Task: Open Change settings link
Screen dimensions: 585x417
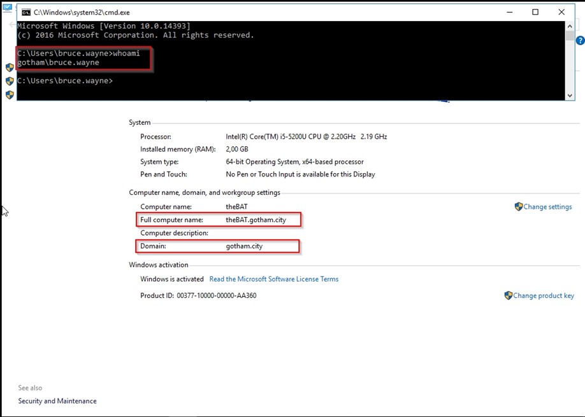Action: pos(547,207)
